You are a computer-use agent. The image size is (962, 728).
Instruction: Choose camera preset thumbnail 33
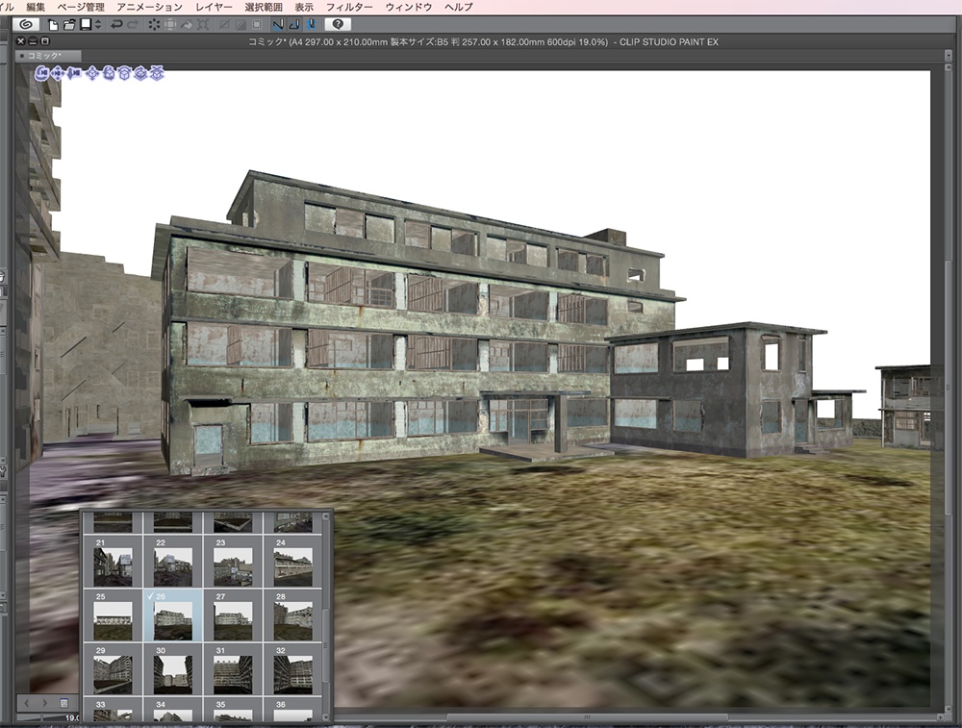pos(113,710)
